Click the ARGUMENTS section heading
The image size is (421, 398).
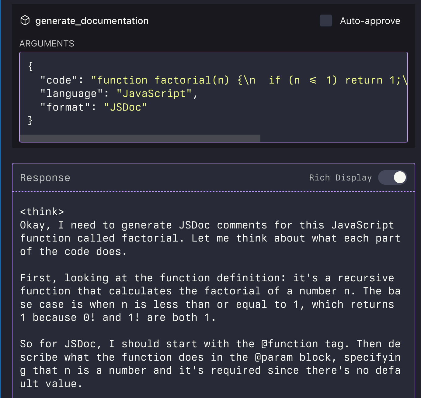click(47, 43)
